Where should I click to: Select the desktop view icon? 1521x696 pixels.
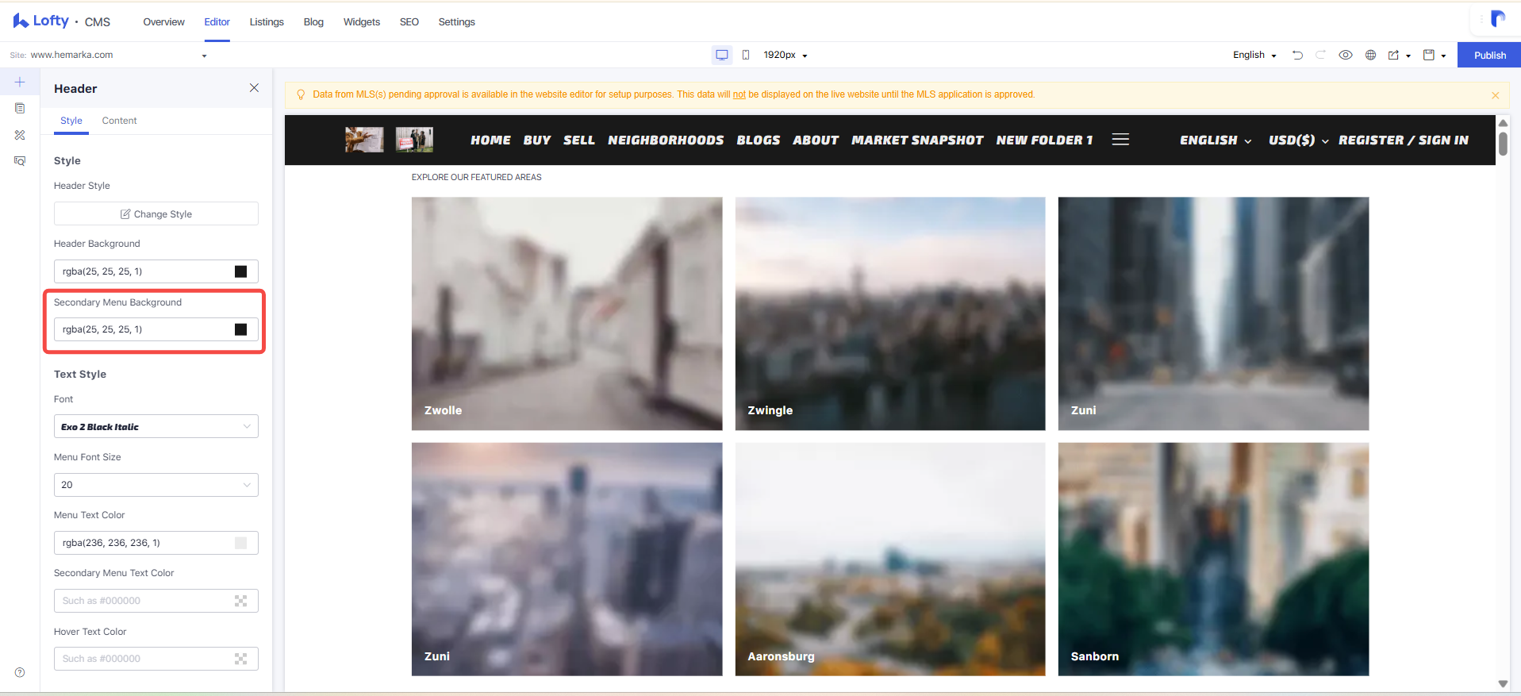(x=722, y=55)
